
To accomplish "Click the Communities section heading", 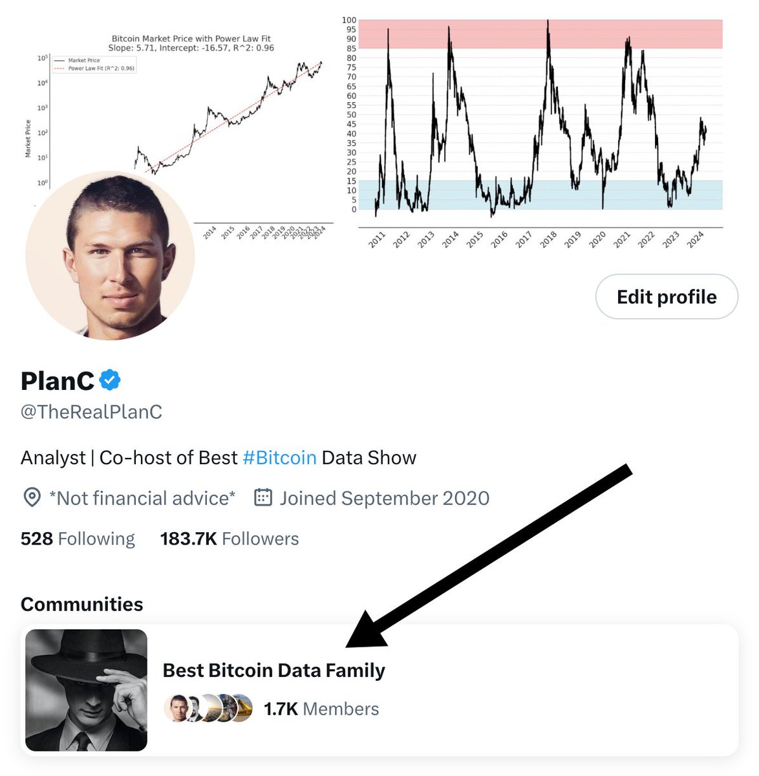I will click(82, 604).
